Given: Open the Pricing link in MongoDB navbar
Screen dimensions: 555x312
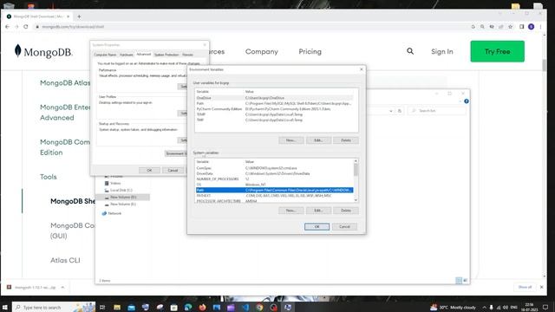Looking at the screenshot, I should [x=310, y=52].
